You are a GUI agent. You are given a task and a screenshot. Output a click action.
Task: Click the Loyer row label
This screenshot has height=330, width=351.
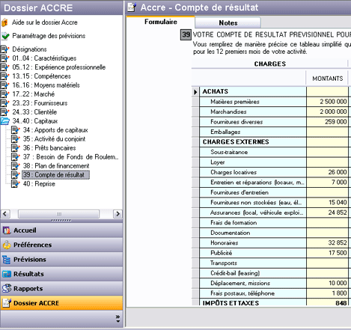tap(218, 162)
